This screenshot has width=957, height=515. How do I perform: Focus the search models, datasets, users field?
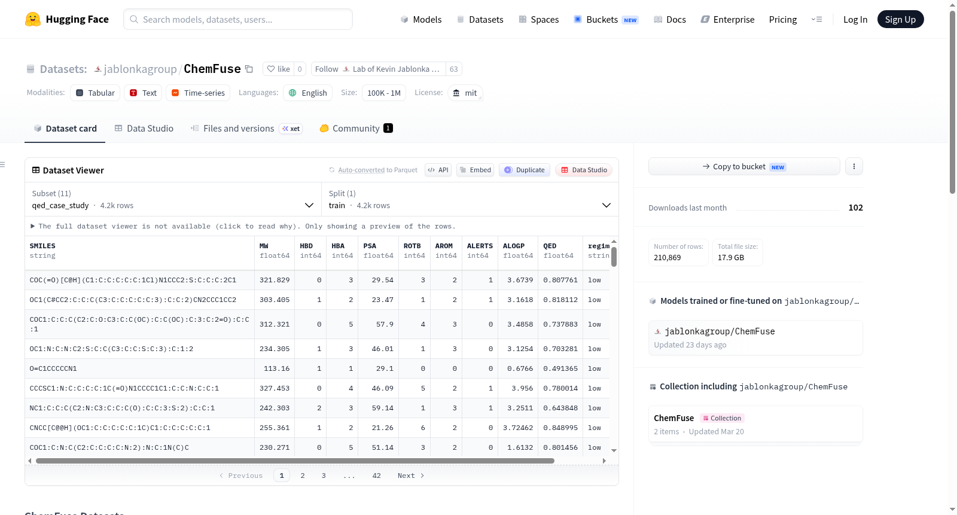coord(238,19)
